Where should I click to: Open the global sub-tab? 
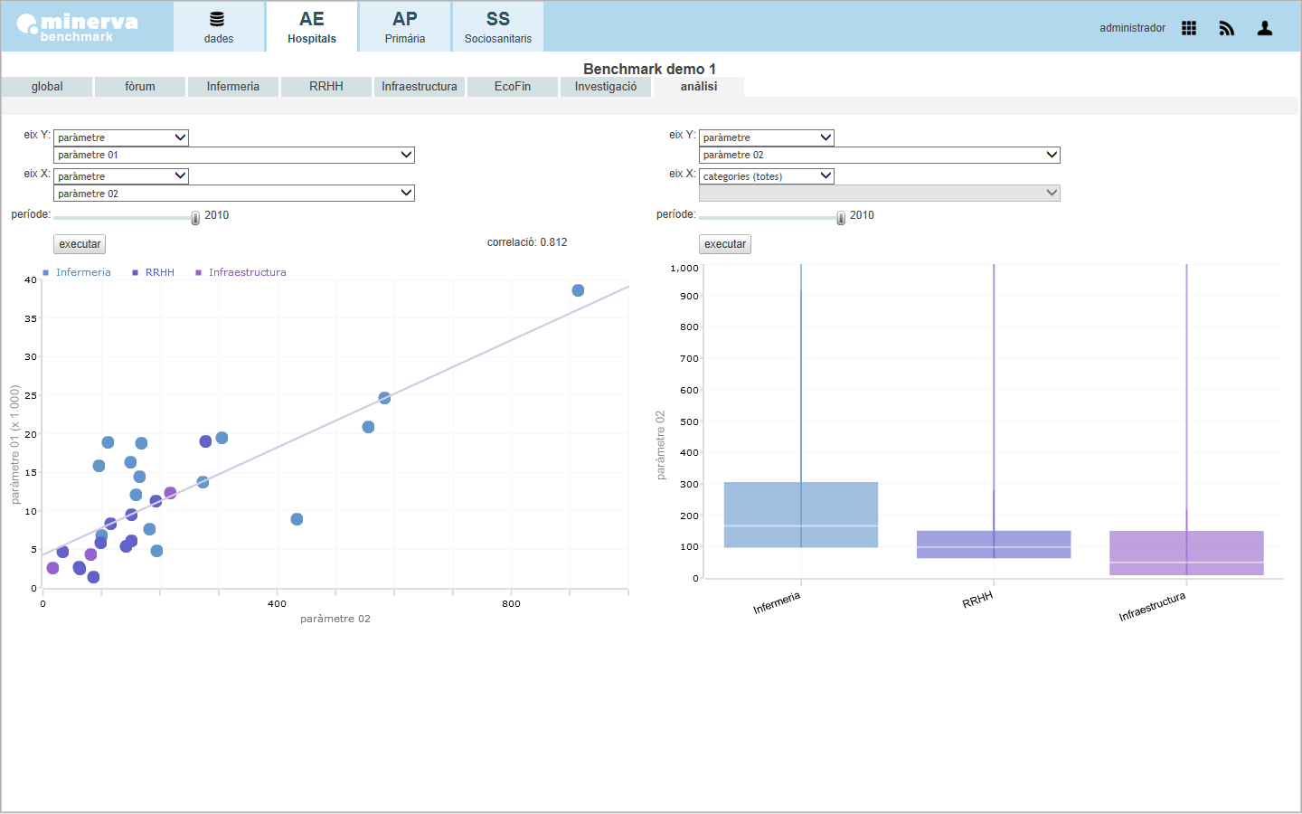coord(47,87)
